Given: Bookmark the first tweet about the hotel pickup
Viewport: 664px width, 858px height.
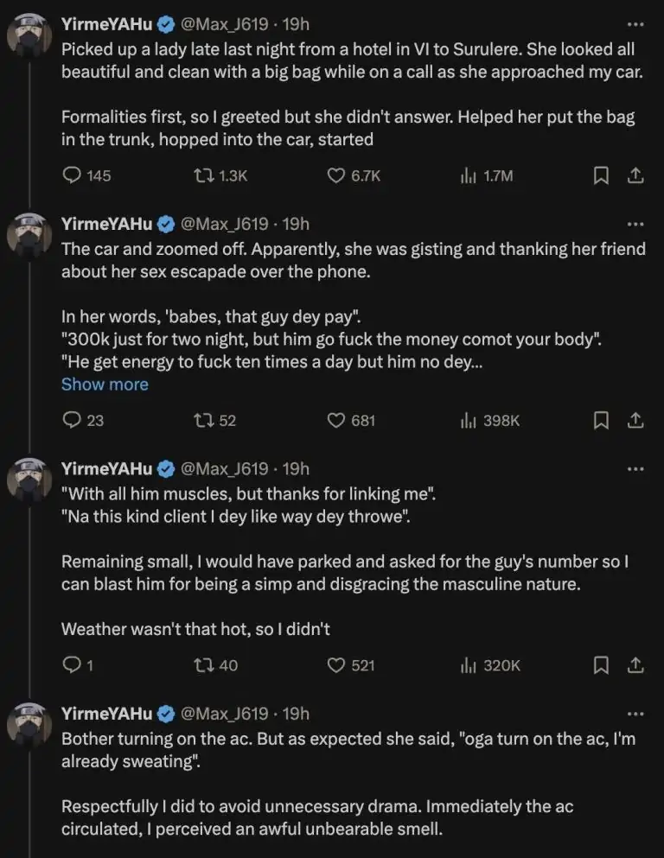Looking at the screenshot, I should [601, 175].
